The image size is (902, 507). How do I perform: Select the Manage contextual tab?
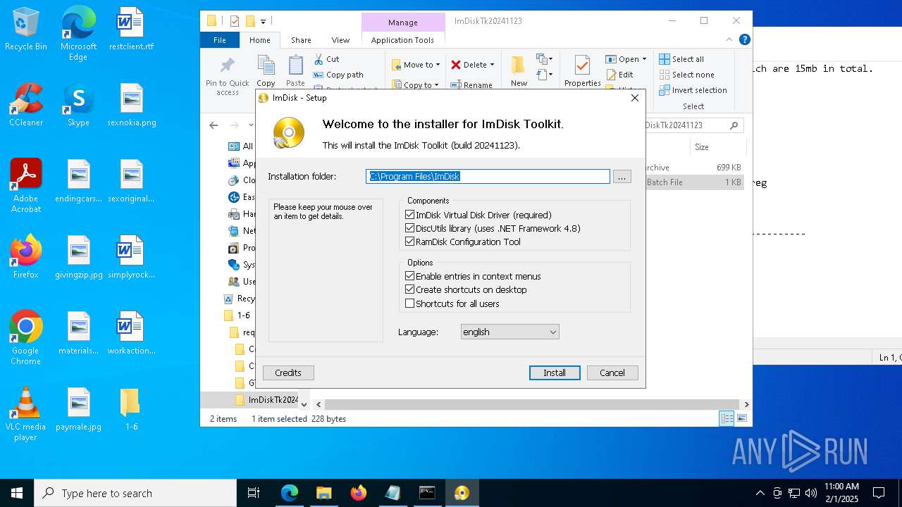click(x=402, y=22)
